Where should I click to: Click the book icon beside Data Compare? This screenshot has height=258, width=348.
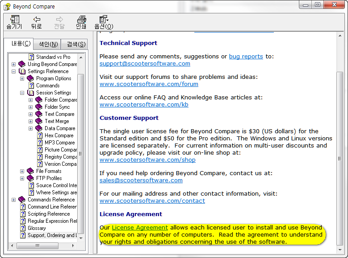(x=39, y=128)
